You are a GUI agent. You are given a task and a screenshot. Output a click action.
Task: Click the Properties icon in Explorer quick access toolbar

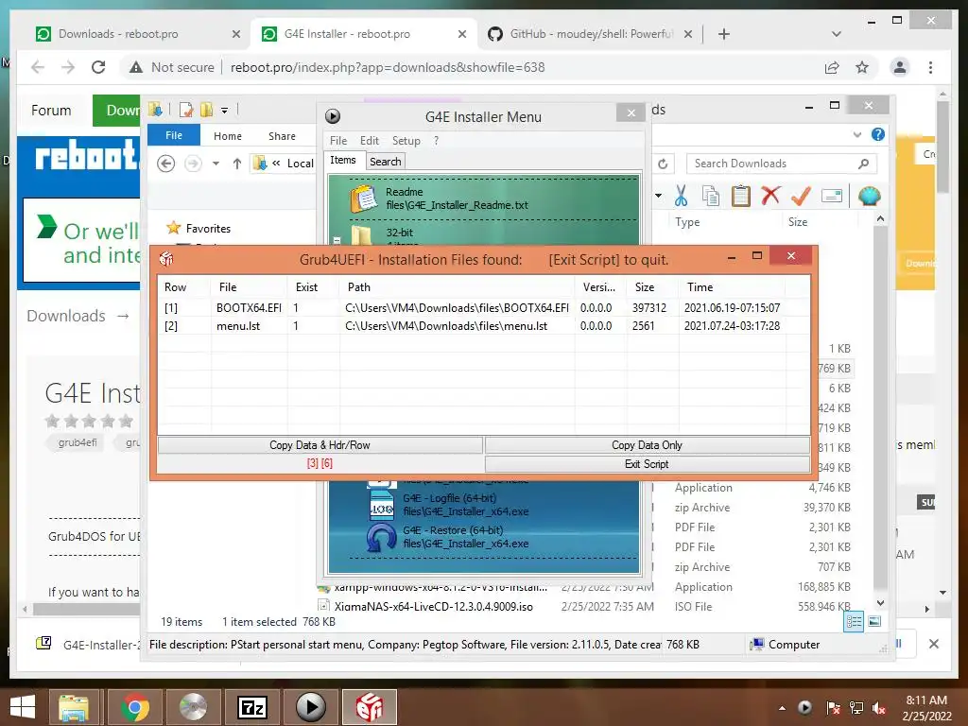(186, 110)
